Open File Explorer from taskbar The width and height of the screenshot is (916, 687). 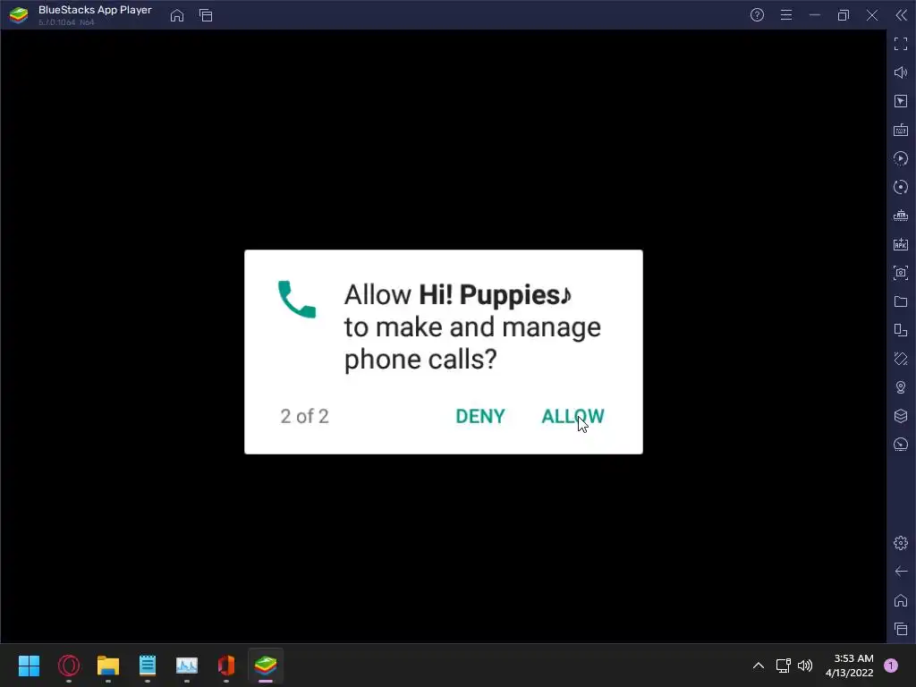[108, 666]
